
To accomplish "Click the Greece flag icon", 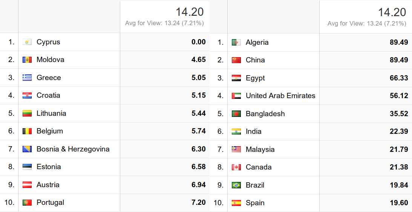I will click(27, 77).
